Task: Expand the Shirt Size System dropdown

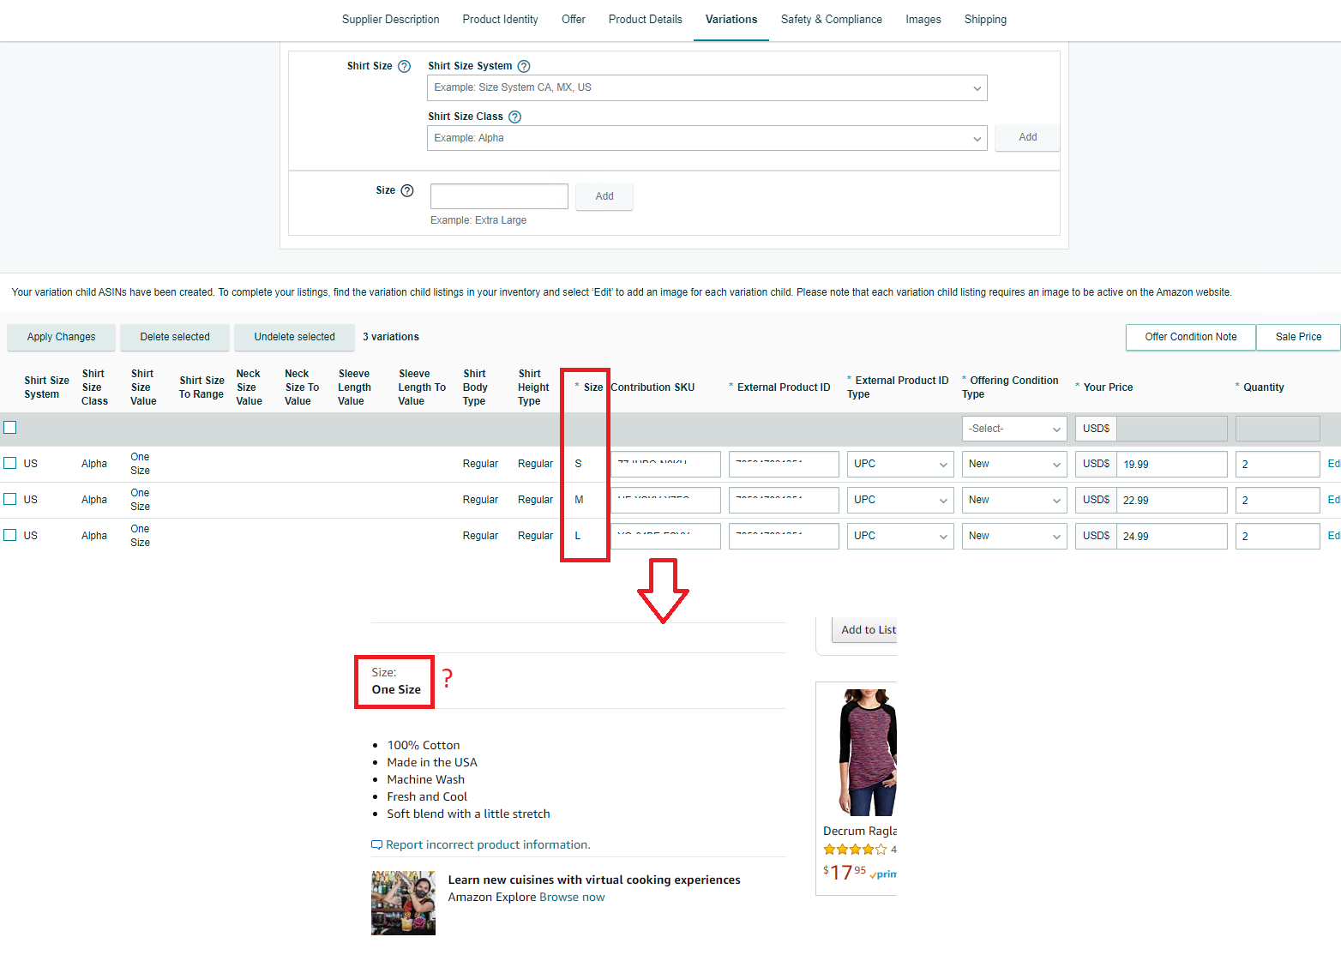Action: click(707, 87)
